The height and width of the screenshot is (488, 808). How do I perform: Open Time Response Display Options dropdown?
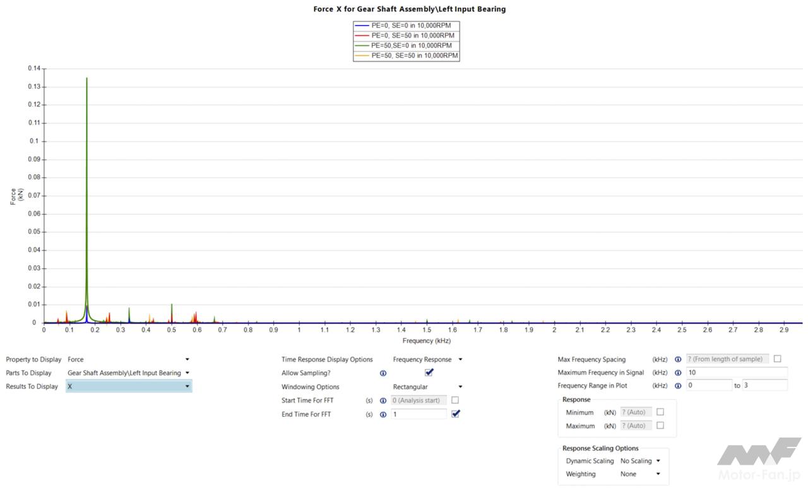coord(427,359)
